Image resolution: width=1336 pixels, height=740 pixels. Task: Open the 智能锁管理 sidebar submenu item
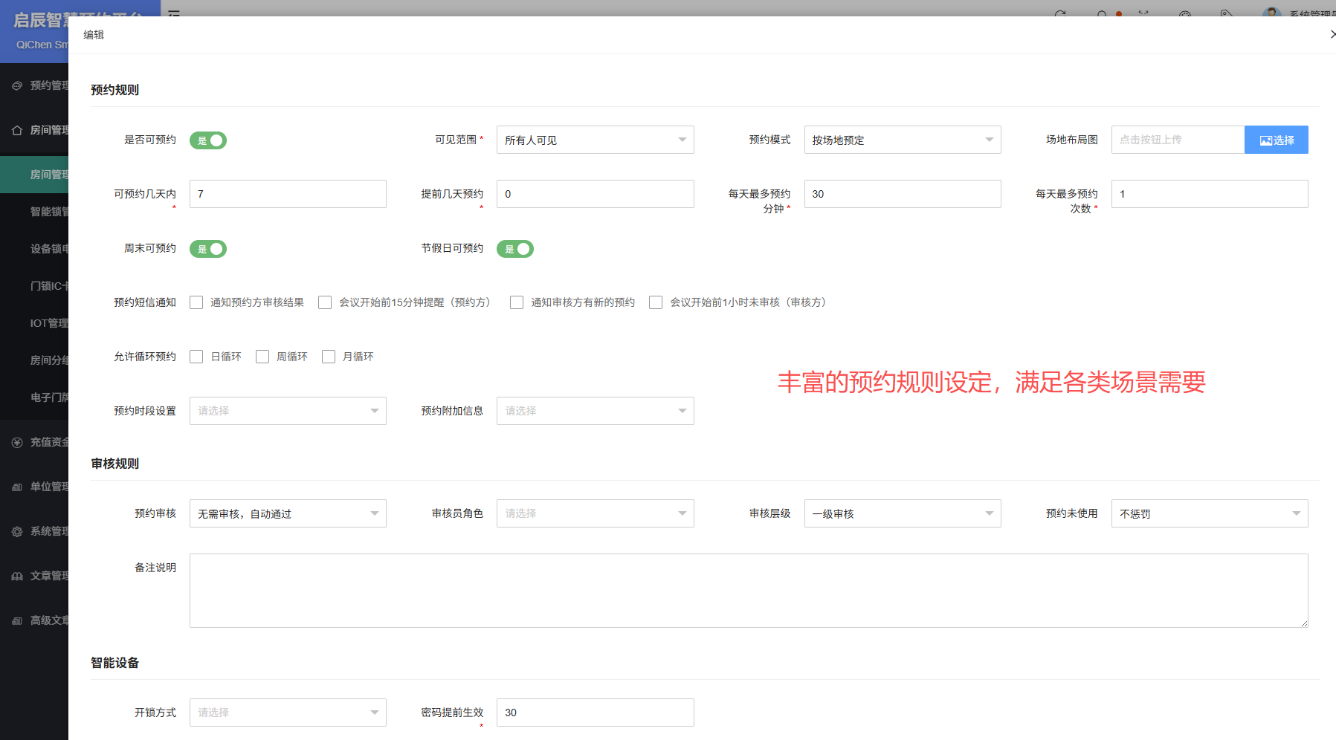coord(49,212)
